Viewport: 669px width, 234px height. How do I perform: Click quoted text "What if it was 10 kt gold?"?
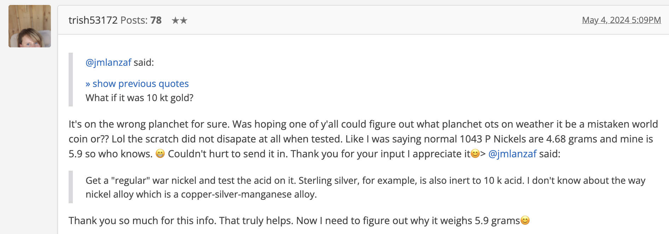click(x=140, y=98)
